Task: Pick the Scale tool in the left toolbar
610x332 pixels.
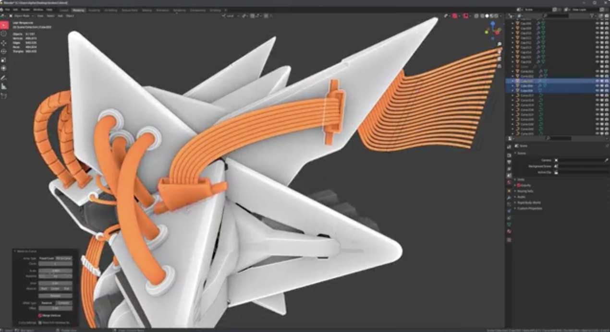Action: [x=4, y=60]
